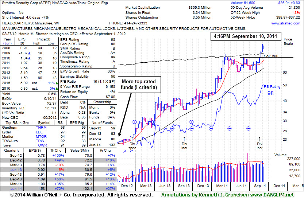Click the +100% EPS change for Sep-12
The image size is (304, 199).
(58, 156)
